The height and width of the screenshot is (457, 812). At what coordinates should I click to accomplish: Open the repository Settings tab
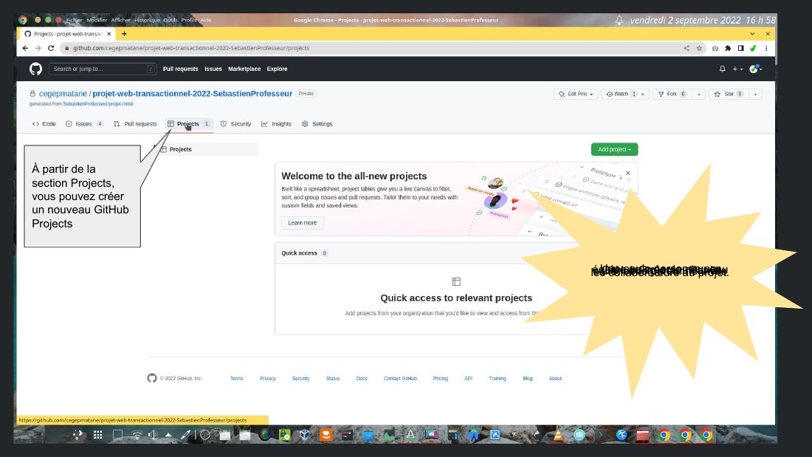[317, 124]
